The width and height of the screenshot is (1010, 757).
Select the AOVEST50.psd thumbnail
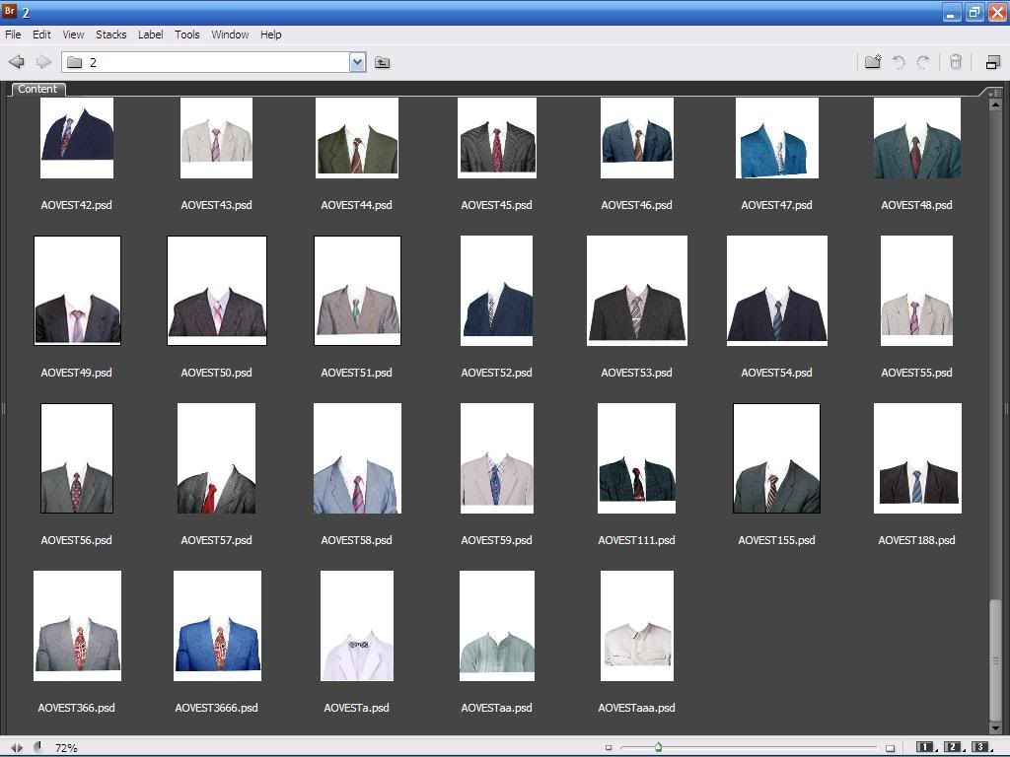point(217,291)
